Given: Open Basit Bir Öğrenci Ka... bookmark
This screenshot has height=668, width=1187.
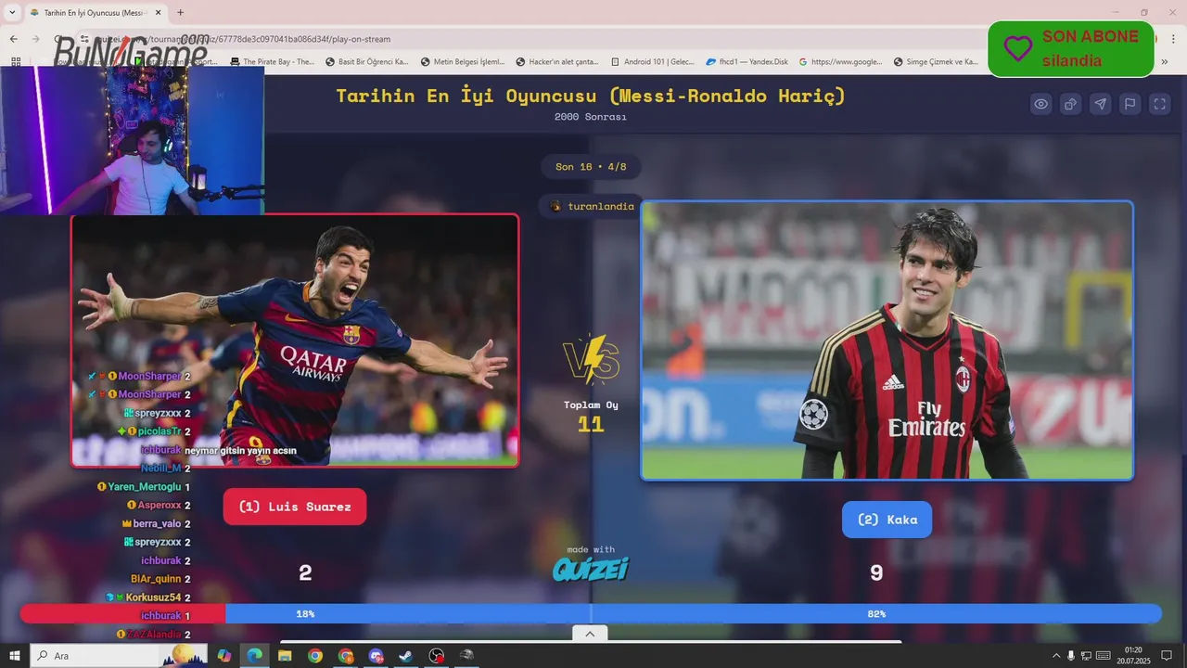Looking at the screenshot, I should point(366,62).
